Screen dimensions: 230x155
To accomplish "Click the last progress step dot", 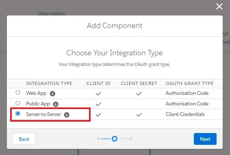I will (131, 139).
